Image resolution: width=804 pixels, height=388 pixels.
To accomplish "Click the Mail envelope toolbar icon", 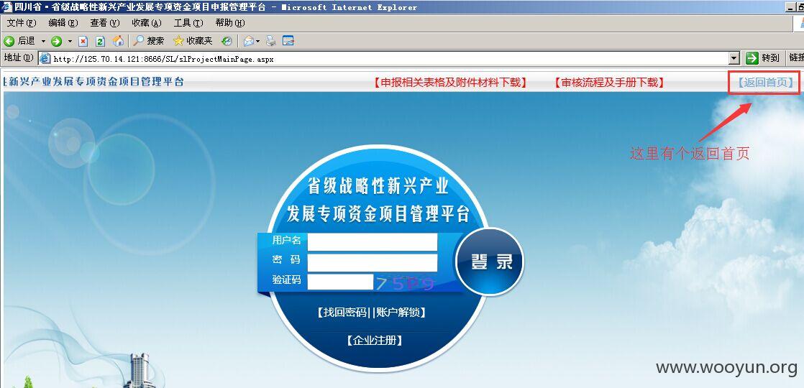I will click(x=249, y=41).
